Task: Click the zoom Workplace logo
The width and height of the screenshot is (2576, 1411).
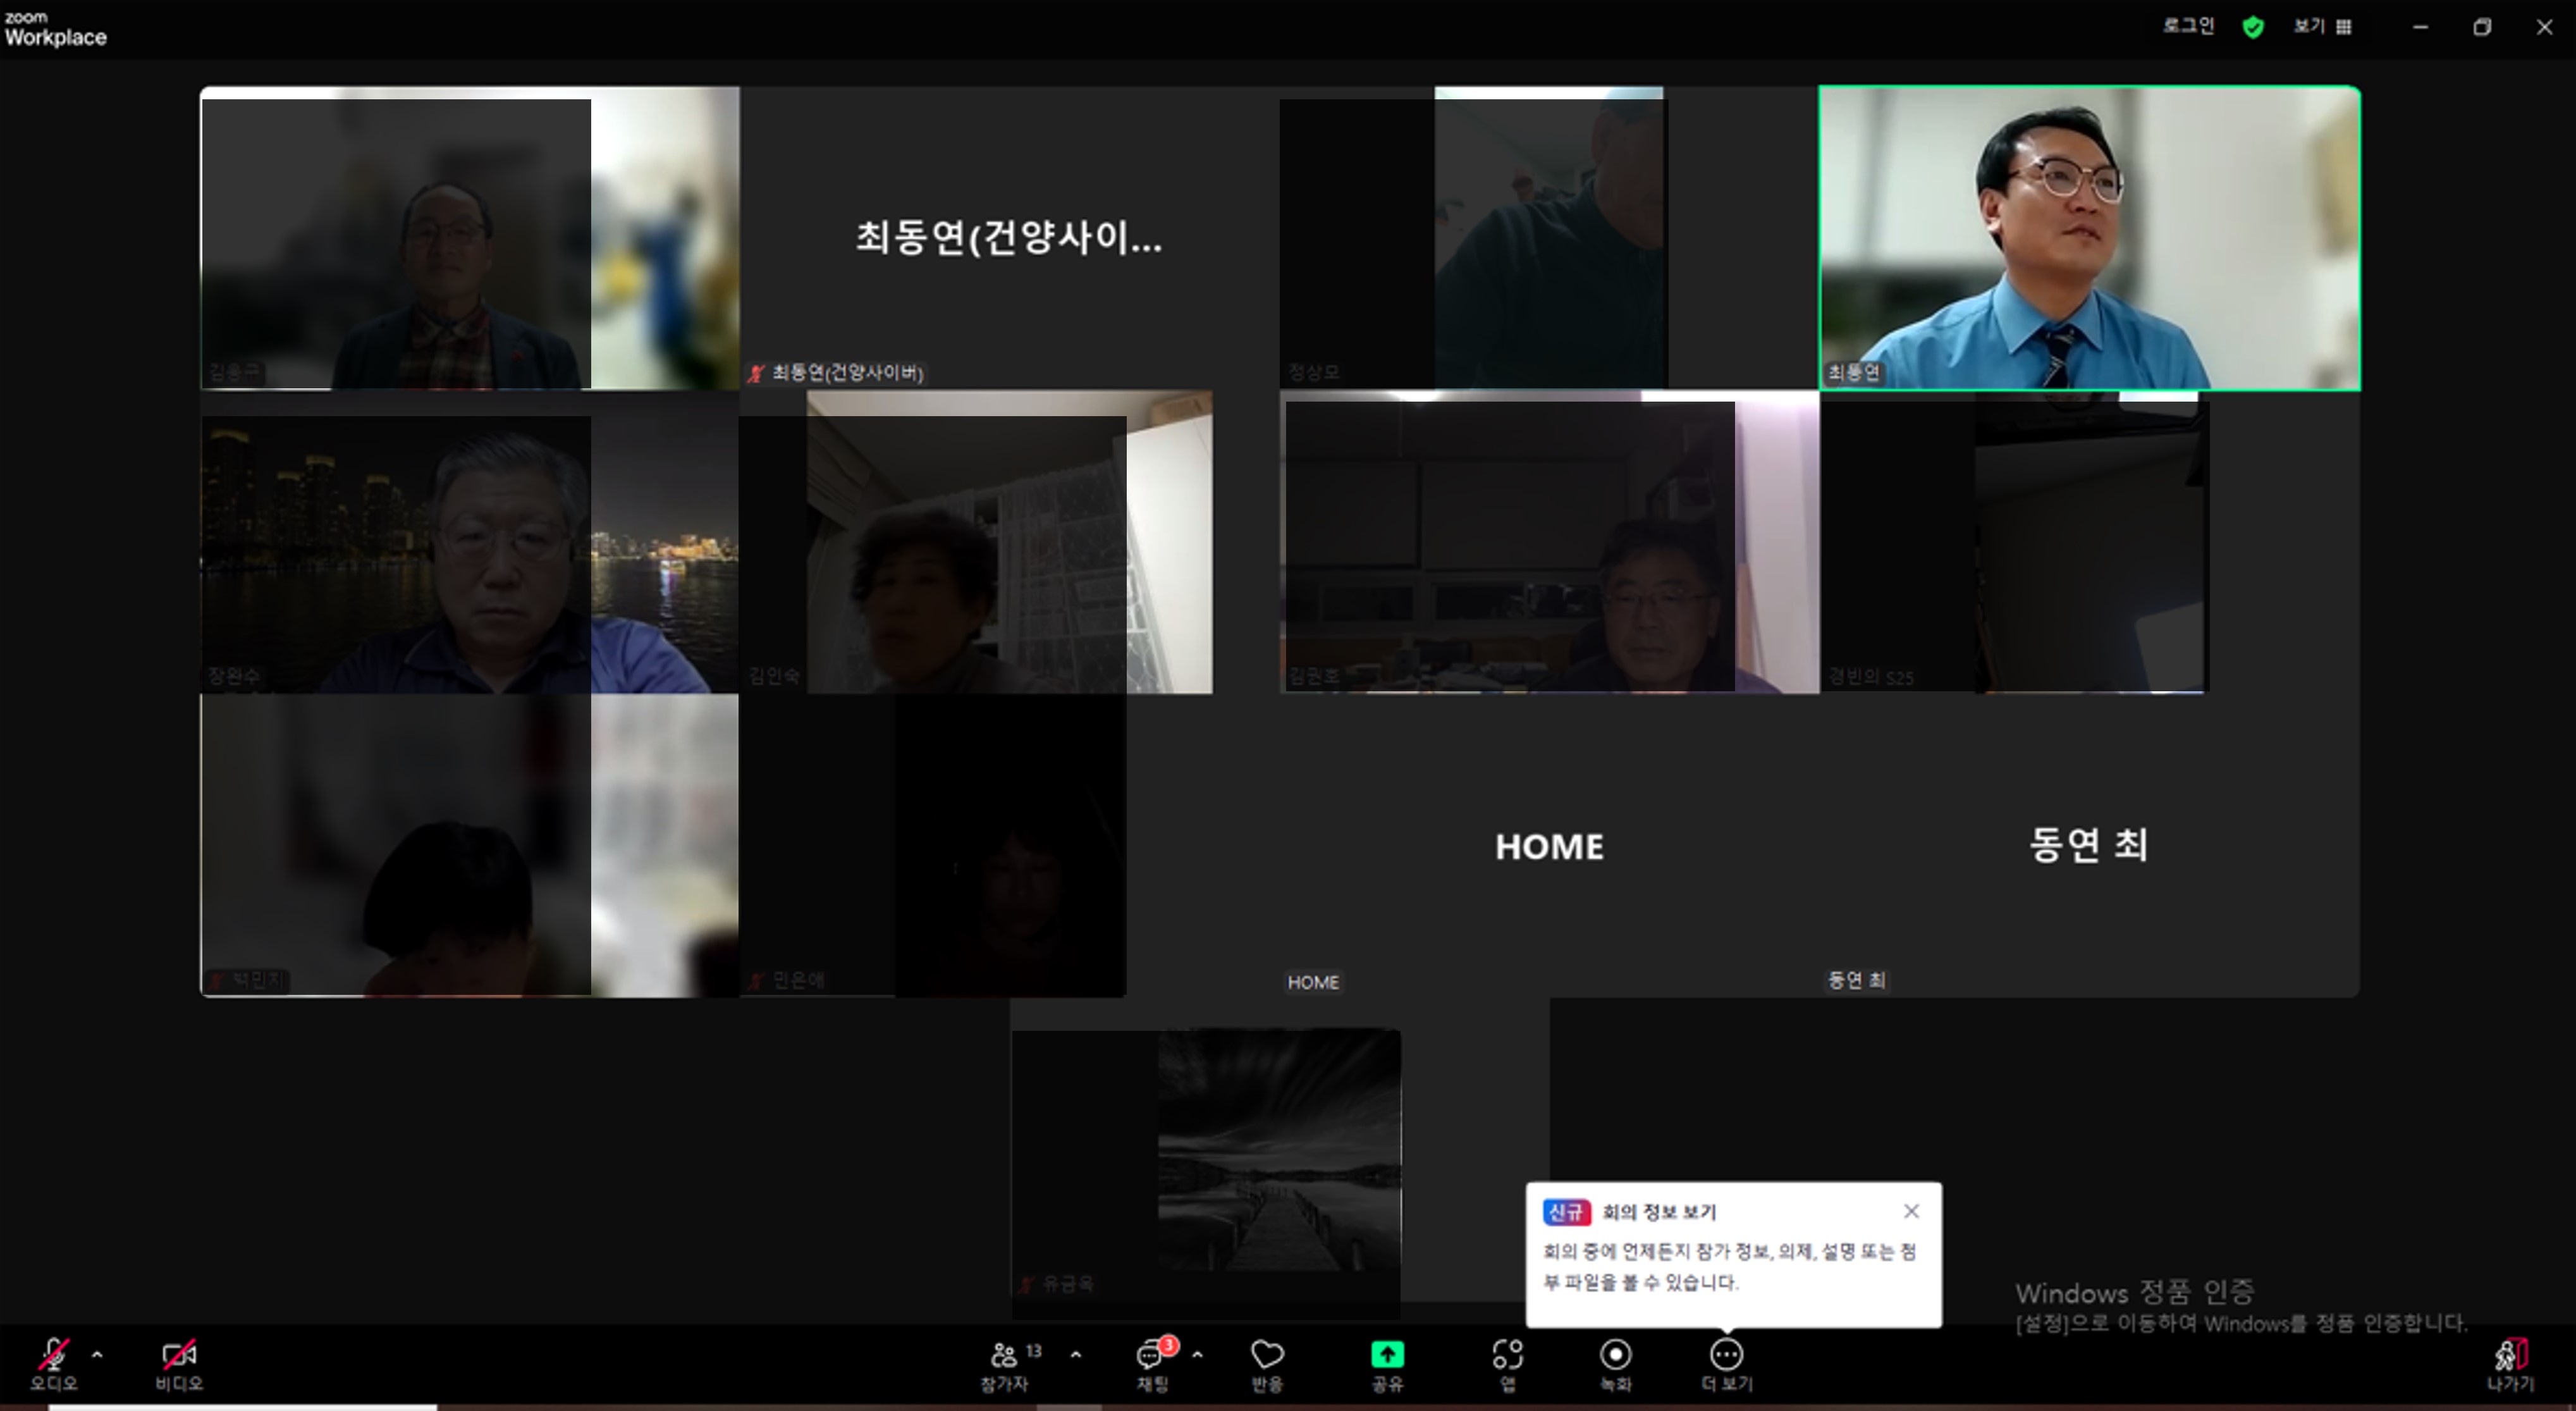Action: 55,29
